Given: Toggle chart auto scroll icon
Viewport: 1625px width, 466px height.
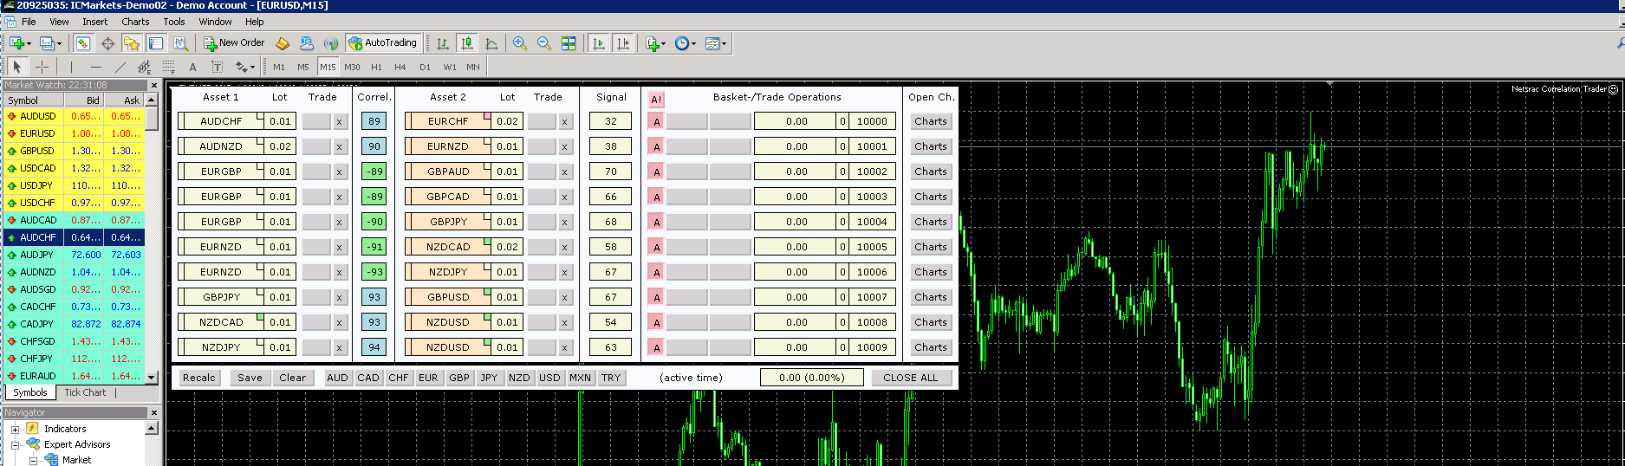Looking at the screenshot, I should tap(598, 42).
